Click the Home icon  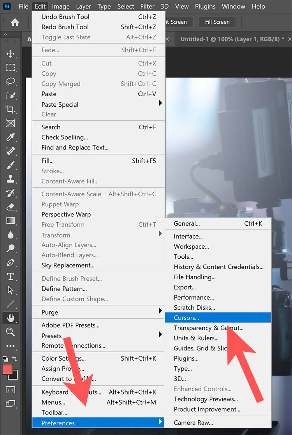(x=15, y=22)
